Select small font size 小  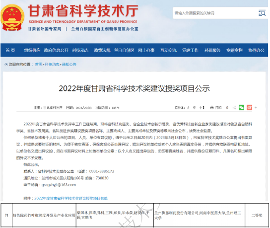tap(201, 108)
